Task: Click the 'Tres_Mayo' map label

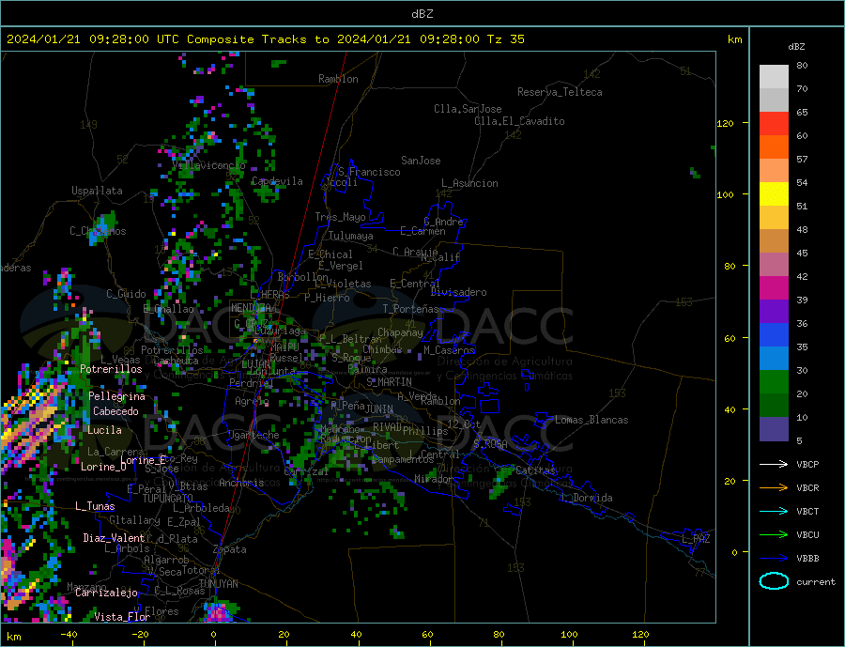Action: [340, 217]
